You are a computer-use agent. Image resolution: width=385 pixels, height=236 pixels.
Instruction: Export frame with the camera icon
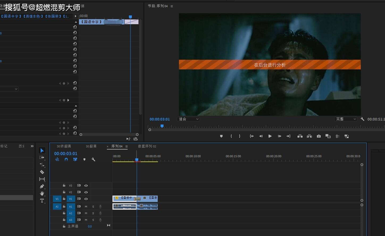click(319, 136)
